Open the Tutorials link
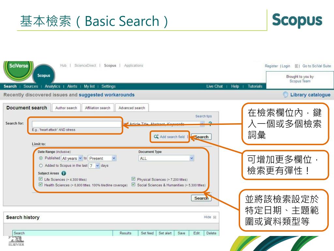Viewport: 334px width, 251px height. click(255, 86)
